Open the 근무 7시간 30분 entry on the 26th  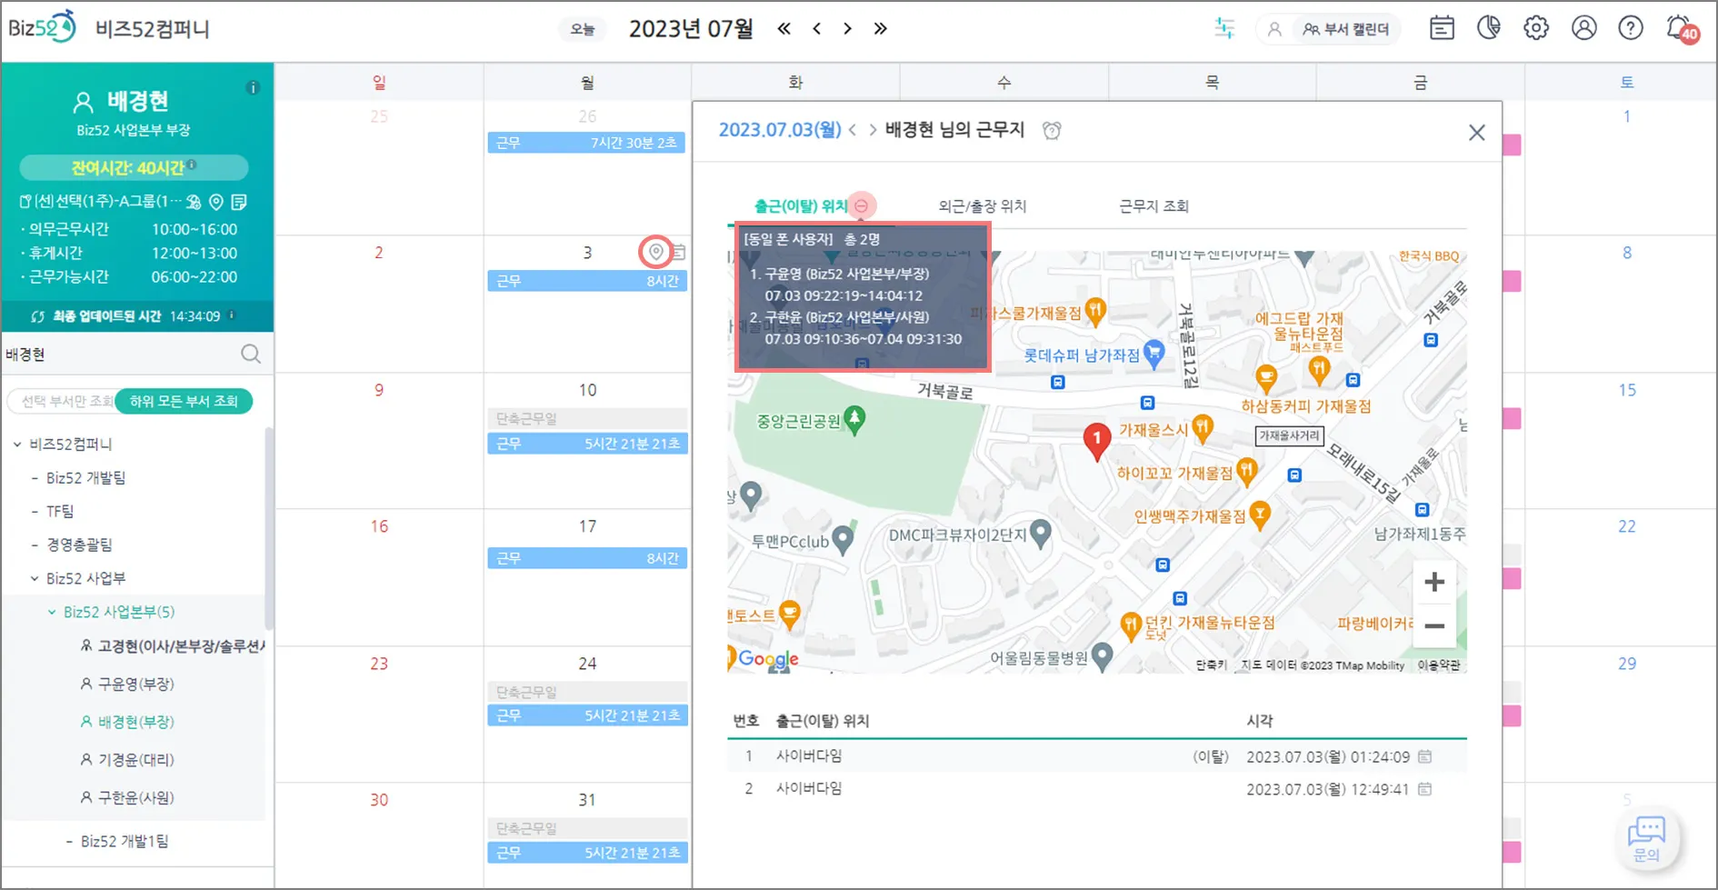[x=587, y=143]
